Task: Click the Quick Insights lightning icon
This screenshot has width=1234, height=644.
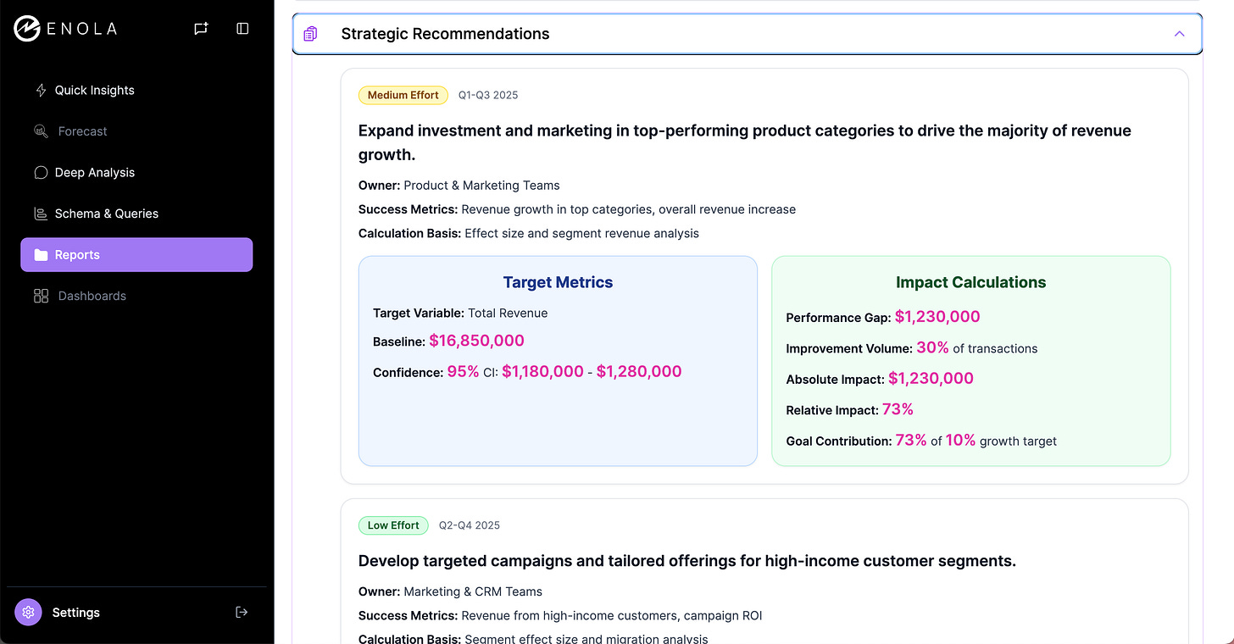Action: point(41,90)
